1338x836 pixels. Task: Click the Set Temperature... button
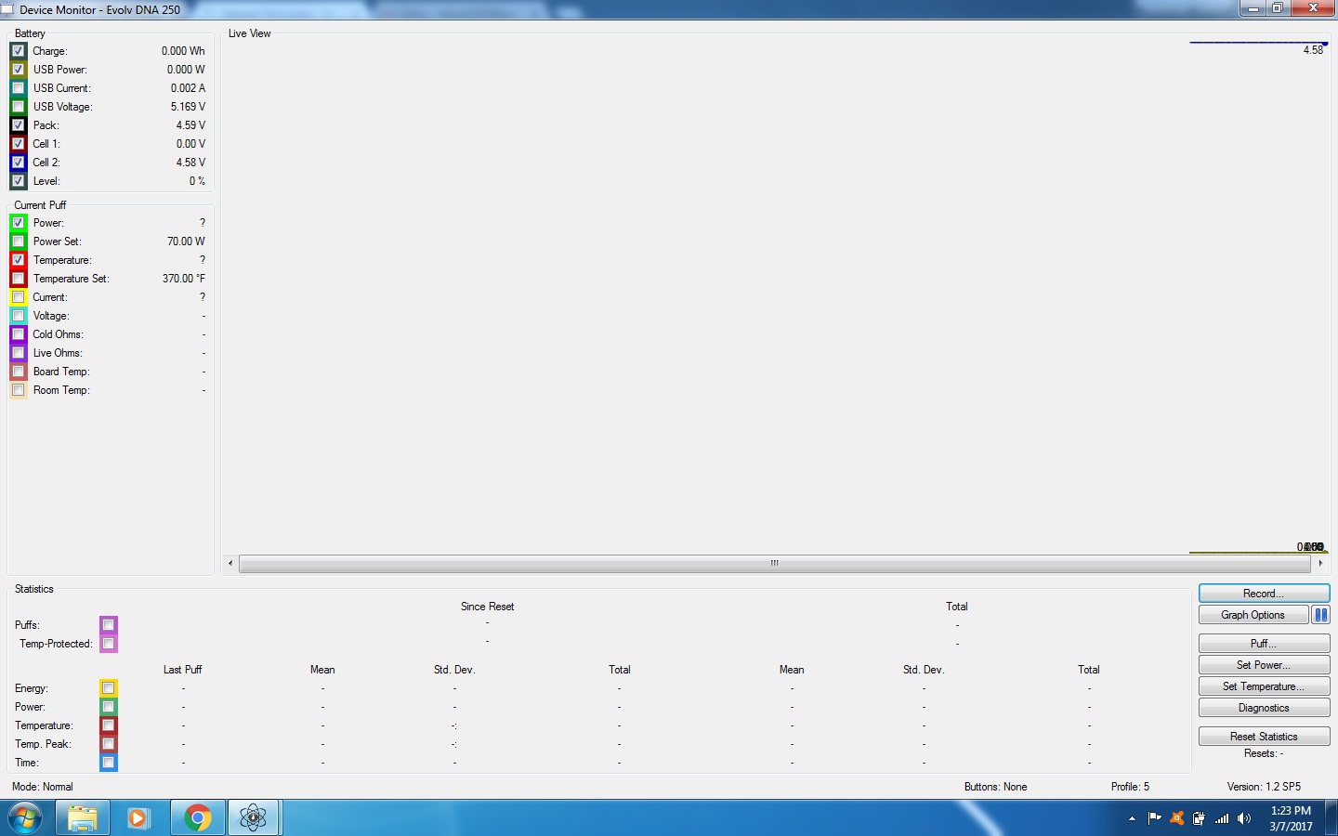tap(1264, 686)
